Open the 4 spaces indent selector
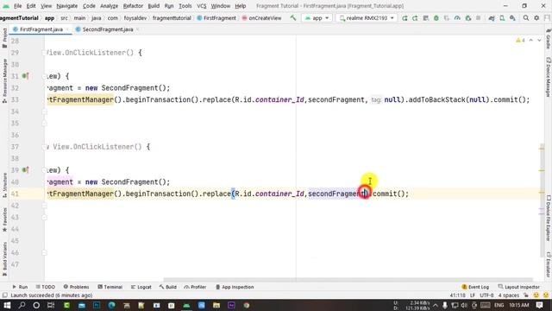 tap(509, 295)
